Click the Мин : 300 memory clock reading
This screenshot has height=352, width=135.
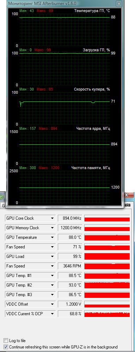click(27, 168)
